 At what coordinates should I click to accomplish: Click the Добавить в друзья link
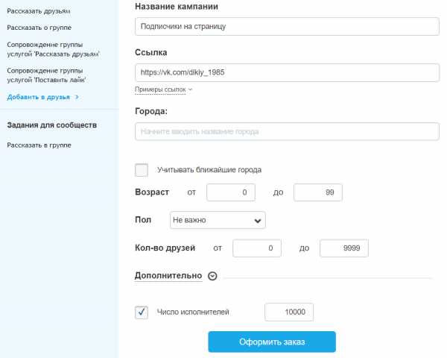click(39, 97)
